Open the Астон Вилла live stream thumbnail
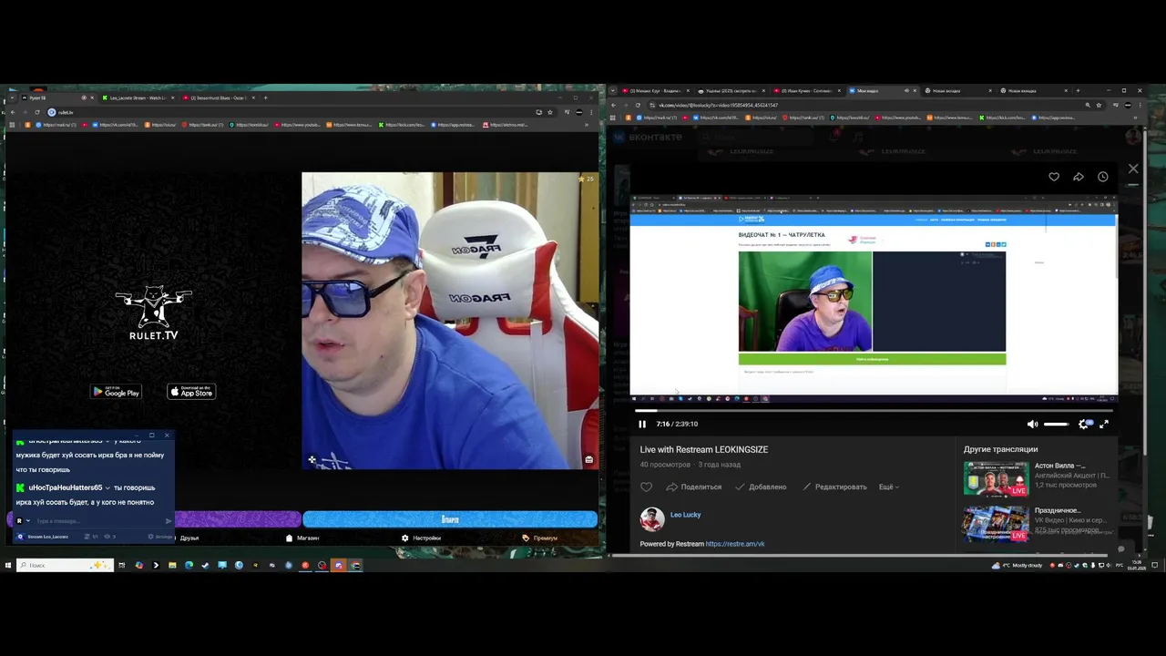Image resolution: width=1166 pixels, height=656 pixels. [996, 478]
